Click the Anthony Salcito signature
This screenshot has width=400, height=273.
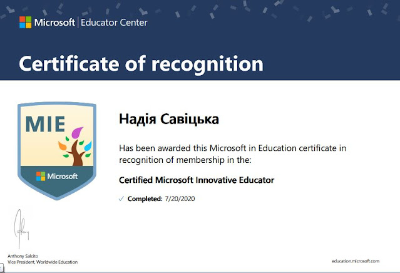[x=21, y=229]
